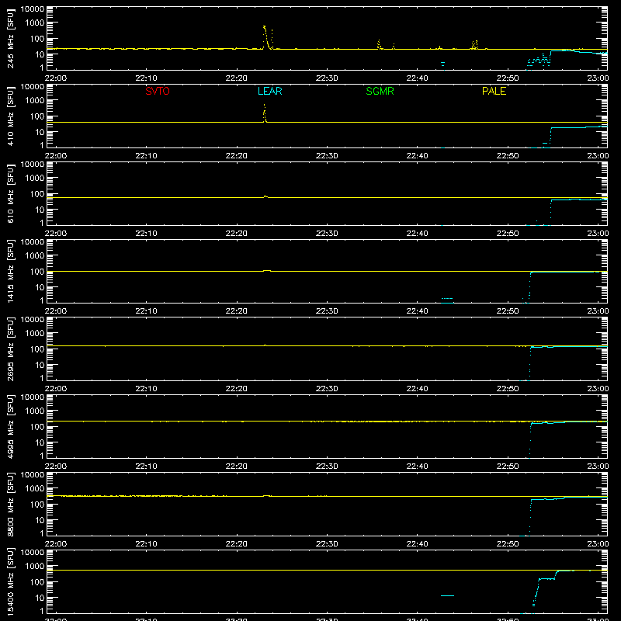Click 23:00 label under the 8800 MHz plot
Screen dimensions: 621x621
tap(598, 544)
